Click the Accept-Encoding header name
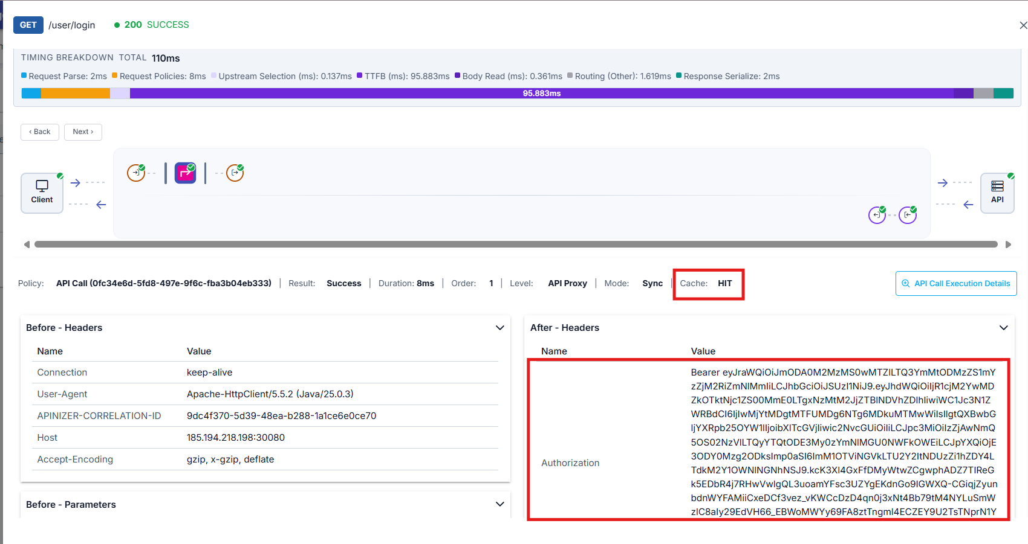 75,459
